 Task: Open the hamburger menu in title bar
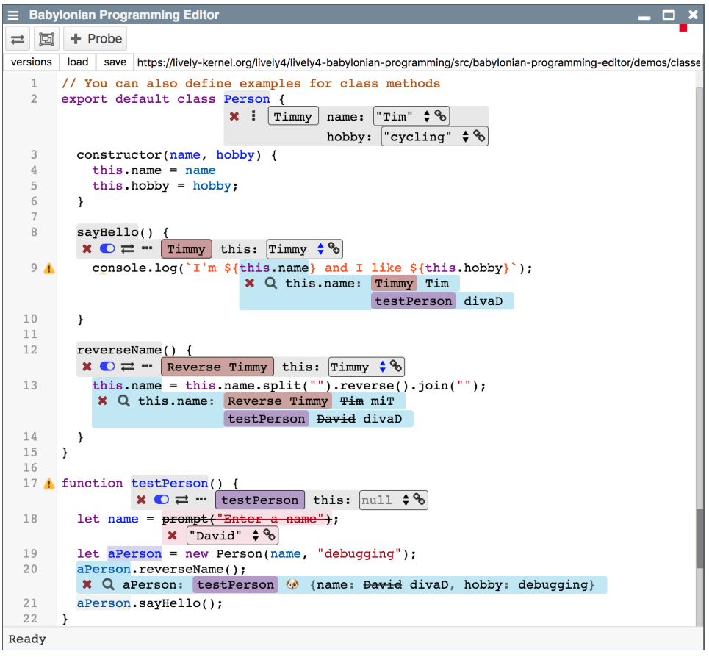click(x=14, y=15)
